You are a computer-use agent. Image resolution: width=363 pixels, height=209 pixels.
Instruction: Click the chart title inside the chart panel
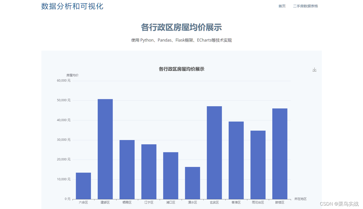pos(181,69)
